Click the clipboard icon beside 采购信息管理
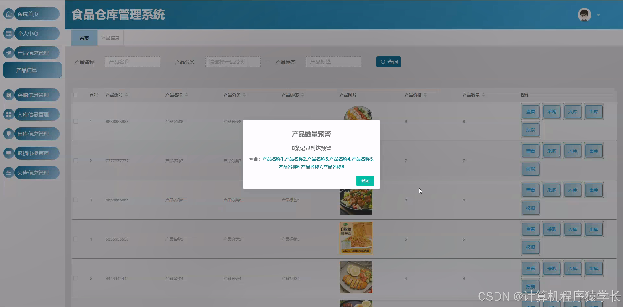623x307 pixels. (9, 95)
